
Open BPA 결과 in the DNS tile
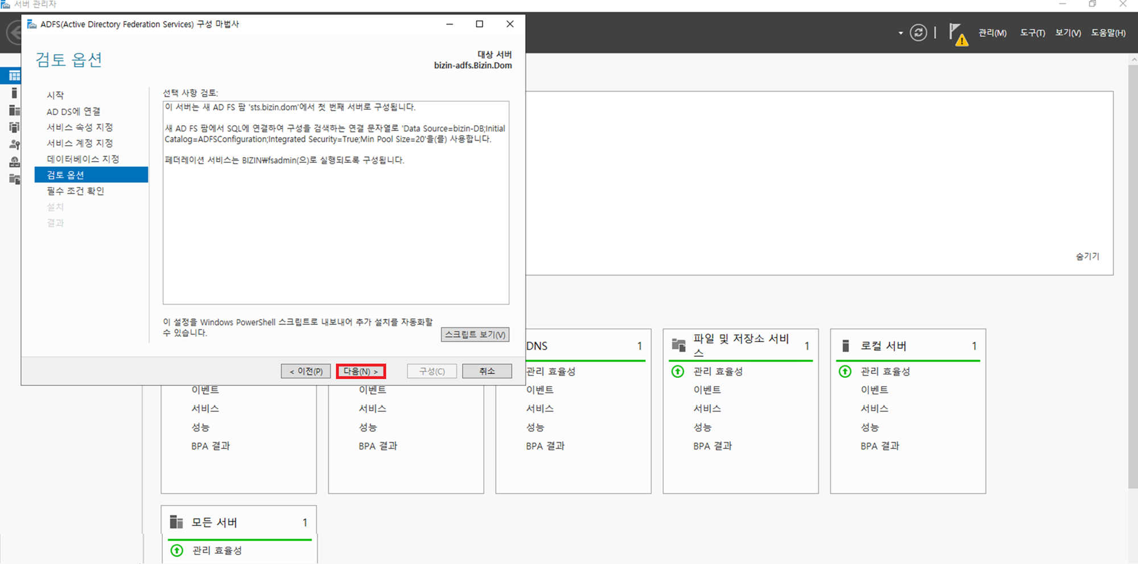click(545, 446)
